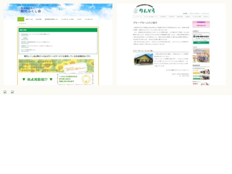Click the pink banner in the right sidebar

point(201,24)
